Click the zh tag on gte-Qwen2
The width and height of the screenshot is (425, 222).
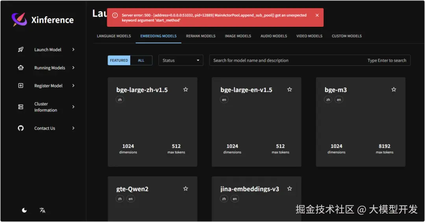(x=120, y=199)
